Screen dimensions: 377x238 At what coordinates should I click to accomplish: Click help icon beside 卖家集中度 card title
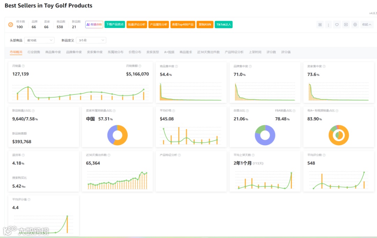point(324,66)
